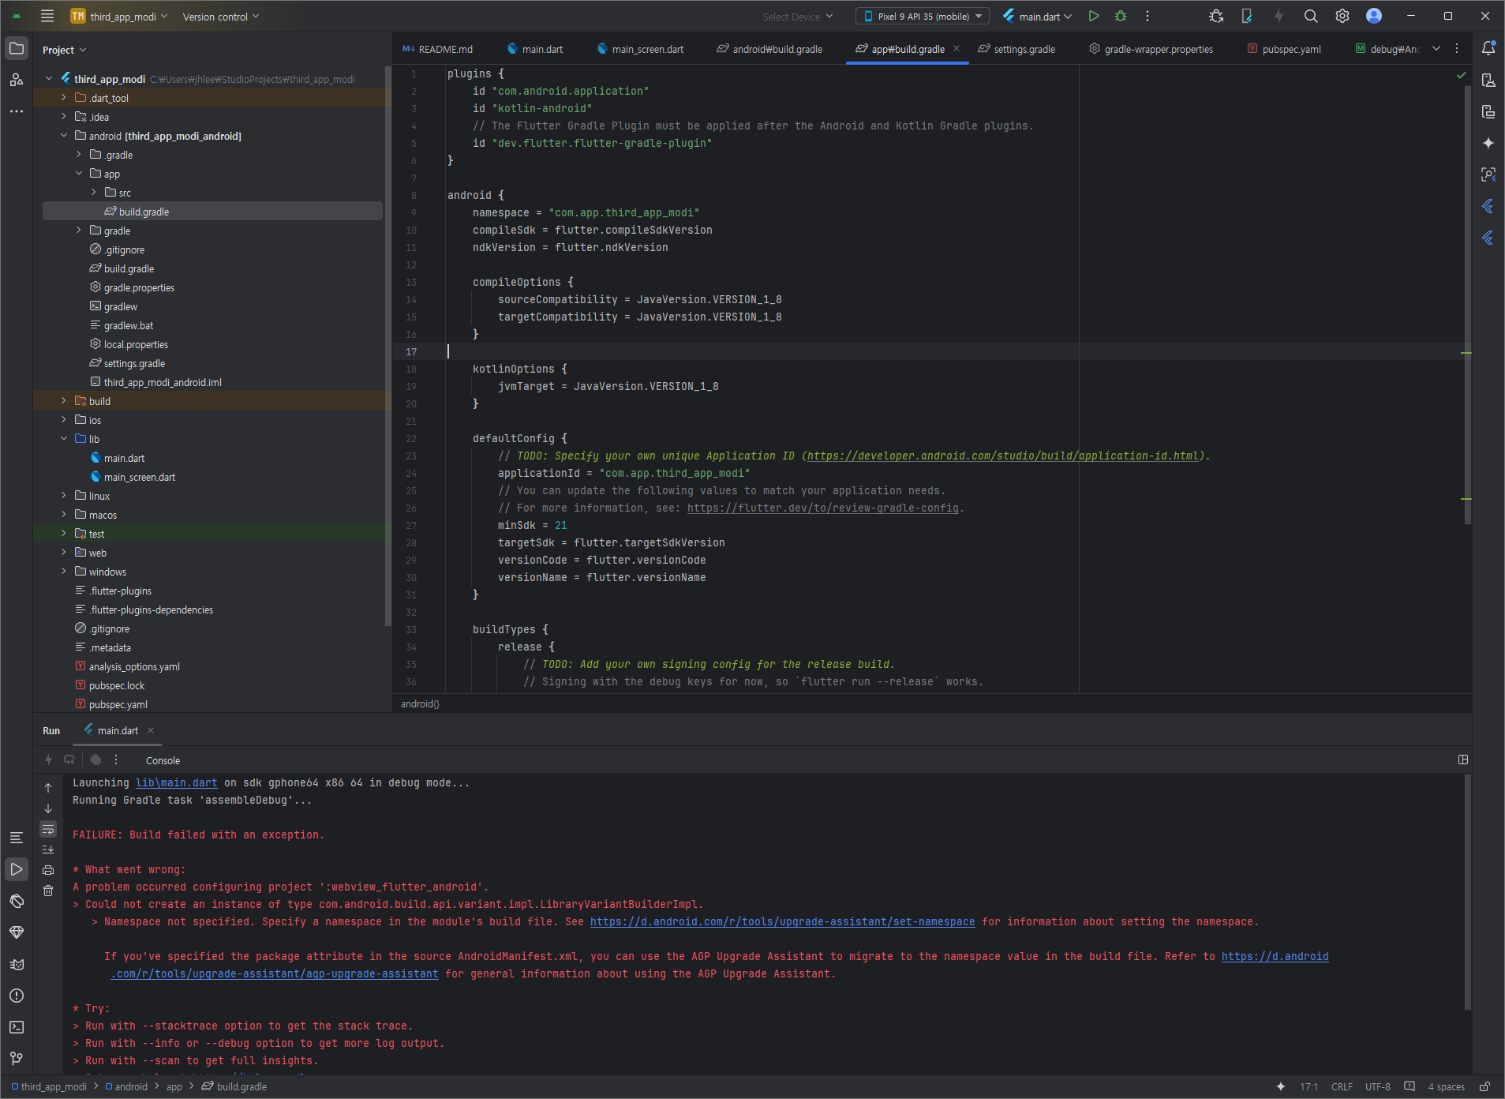Viewport: 1505px width, 1099px height.
Task: Collapse the android module folder
Action: tap(64, 136)
